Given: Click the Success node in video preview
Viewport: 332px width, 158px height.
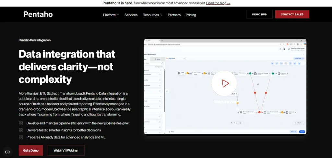Looking at the screenshot, I should point(282,74).
